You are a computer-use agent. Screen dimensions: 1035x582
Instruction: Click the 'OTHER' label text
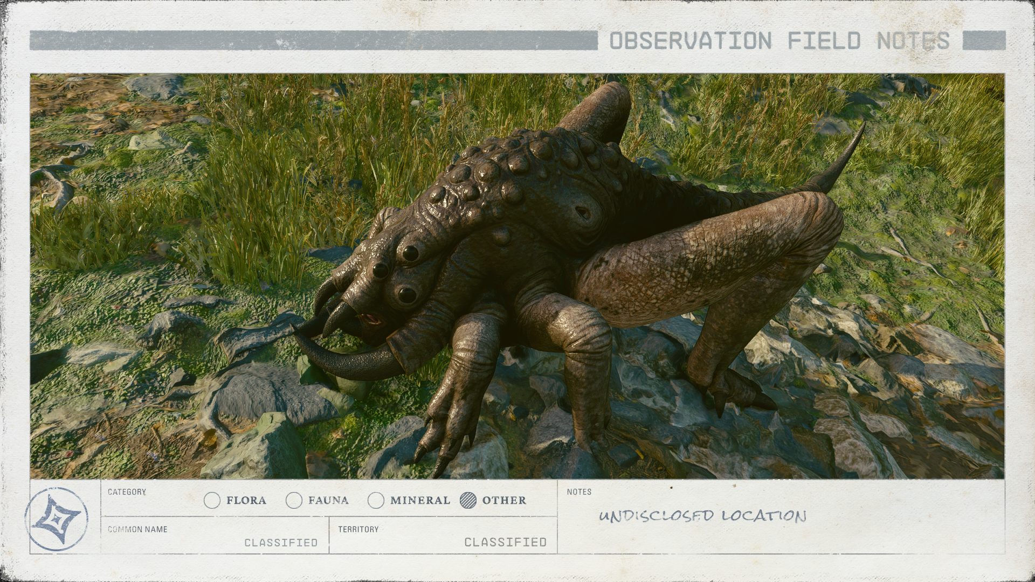click(504, 501)
